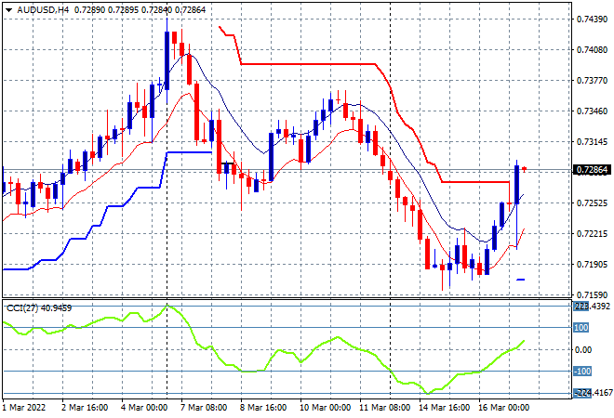Select the 16 Mar 00:00 time label
Viewport: 614px width, 418px height.
pos(504,408)
